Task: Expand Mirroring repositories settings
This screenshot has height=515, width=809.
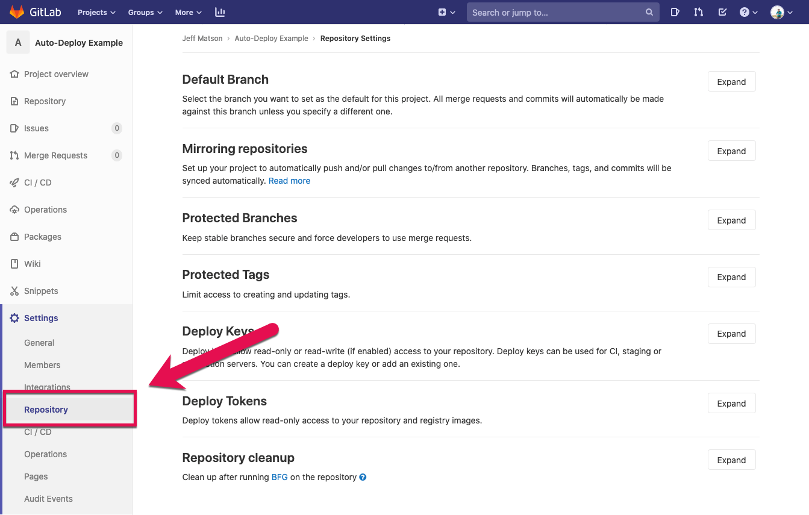Action: (731, 151)
